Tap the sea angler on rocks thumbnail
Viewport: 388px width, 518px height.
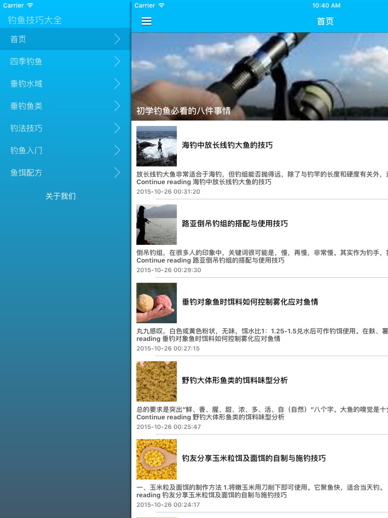(x=157, y=146)
